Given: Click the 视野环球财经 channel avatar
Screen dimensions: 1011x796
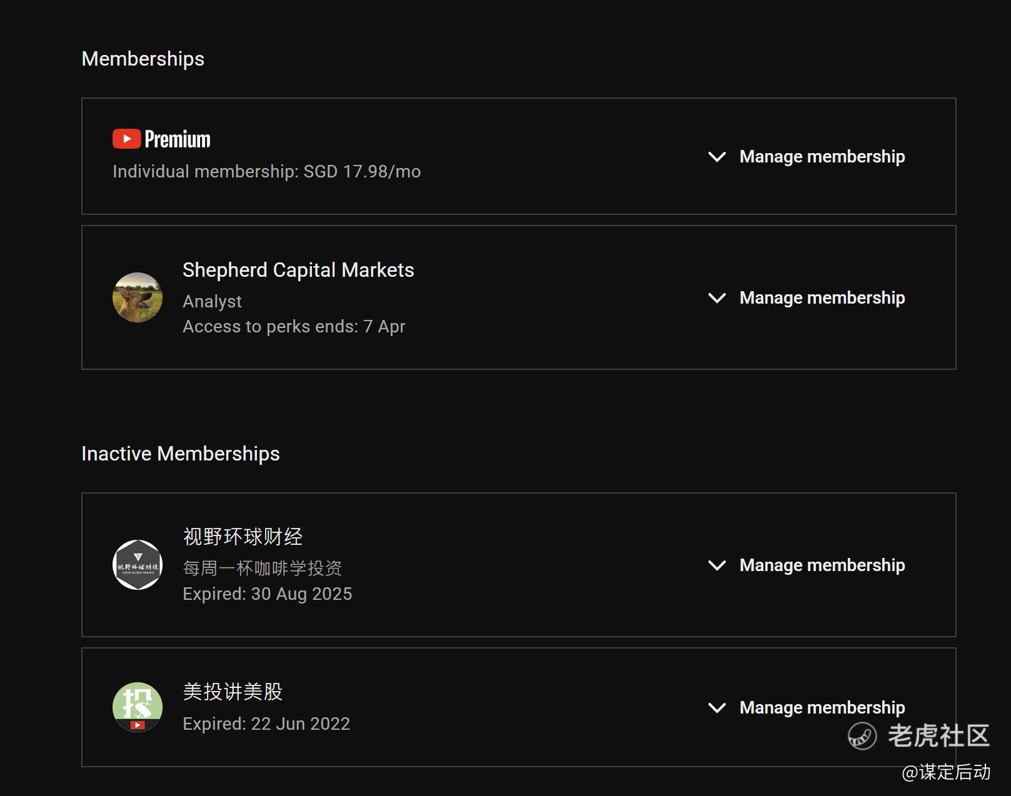Looking at the screenshot, I should 138,565.
